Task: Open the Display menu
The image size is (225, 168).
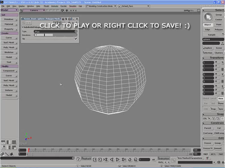Action: [22, 6]
